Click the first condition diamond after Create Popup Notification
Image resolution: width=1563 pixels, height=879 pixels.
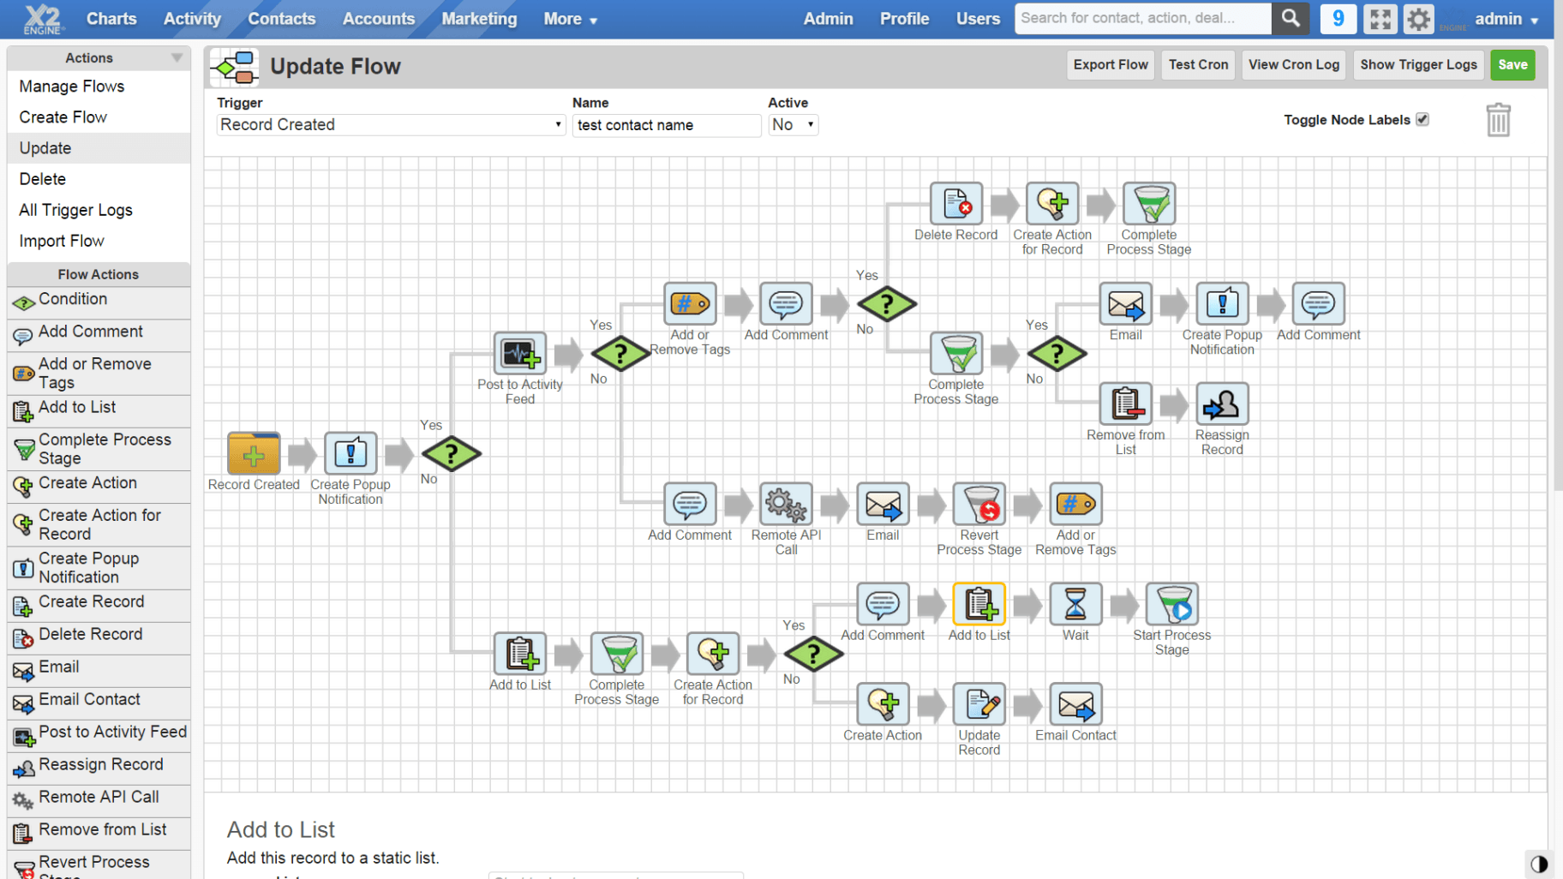point(451,454)
